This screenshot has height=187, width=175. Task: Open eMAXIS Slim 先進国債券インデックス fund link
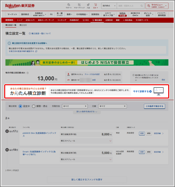39,134
